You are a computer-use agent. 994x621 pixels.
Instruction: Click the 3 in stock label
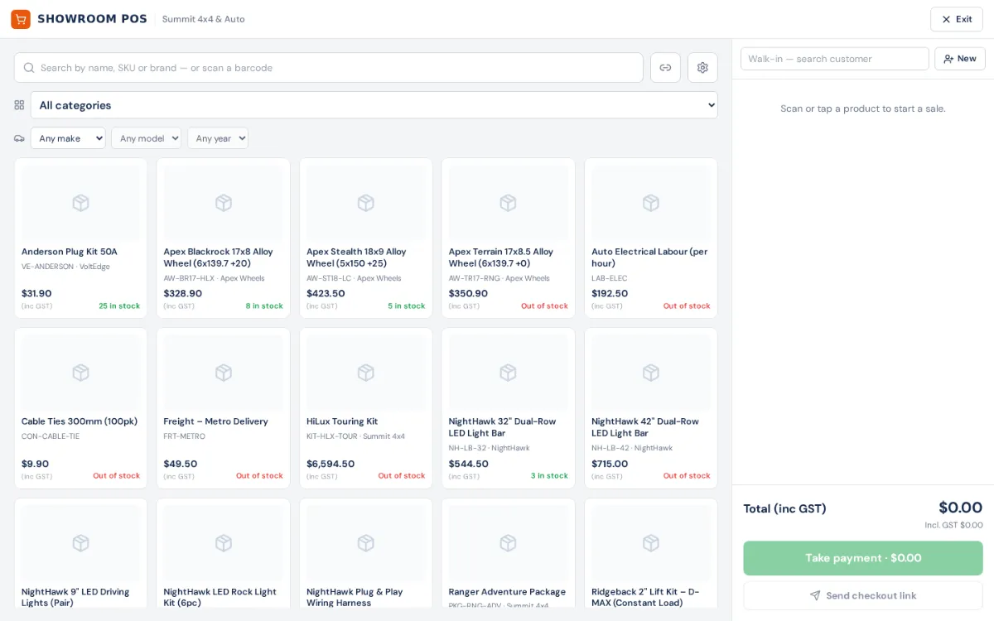[x=549, y=476]
